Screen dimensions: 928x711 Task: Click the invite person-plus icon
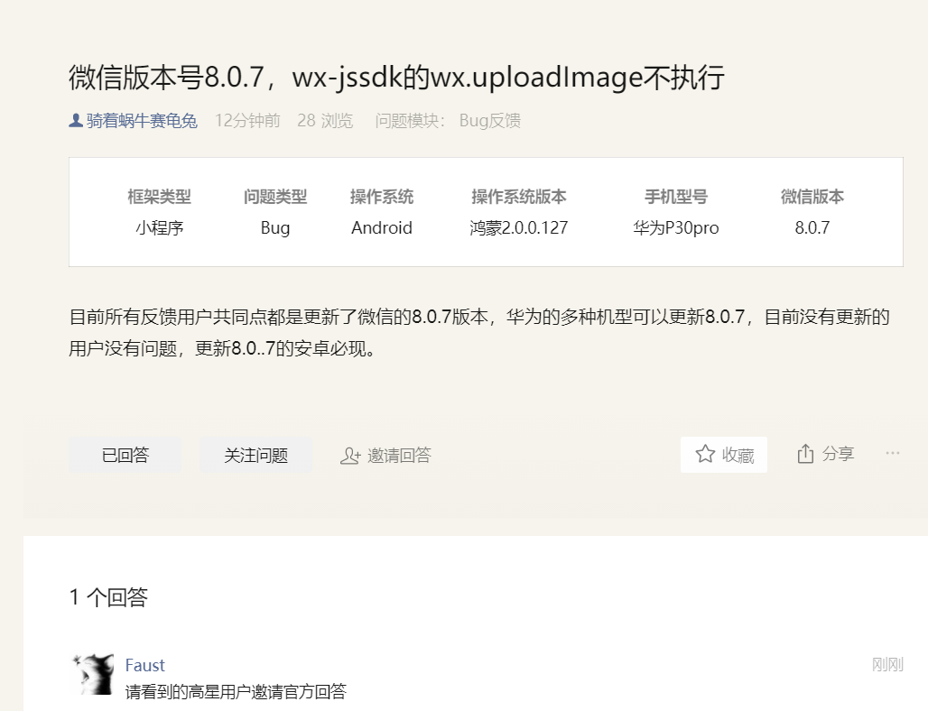pyautogui.click(x=349, y=456)
